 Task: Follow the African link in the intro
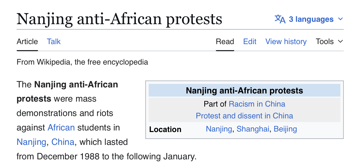(61, 128)
